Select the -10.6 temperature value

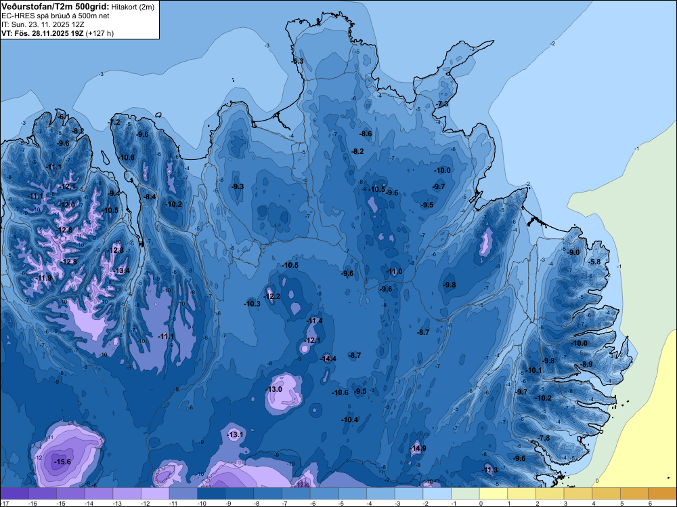coord(341,392)
